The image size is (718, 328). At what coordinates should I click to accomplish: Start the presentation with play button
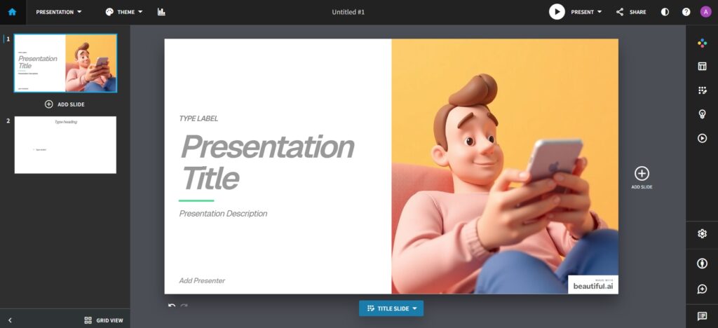coord(557,12)
